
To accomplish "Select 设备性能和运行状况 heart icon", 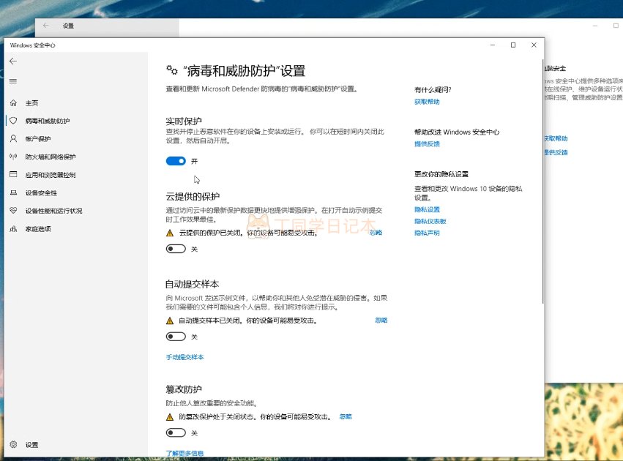I will pos(12,211).
